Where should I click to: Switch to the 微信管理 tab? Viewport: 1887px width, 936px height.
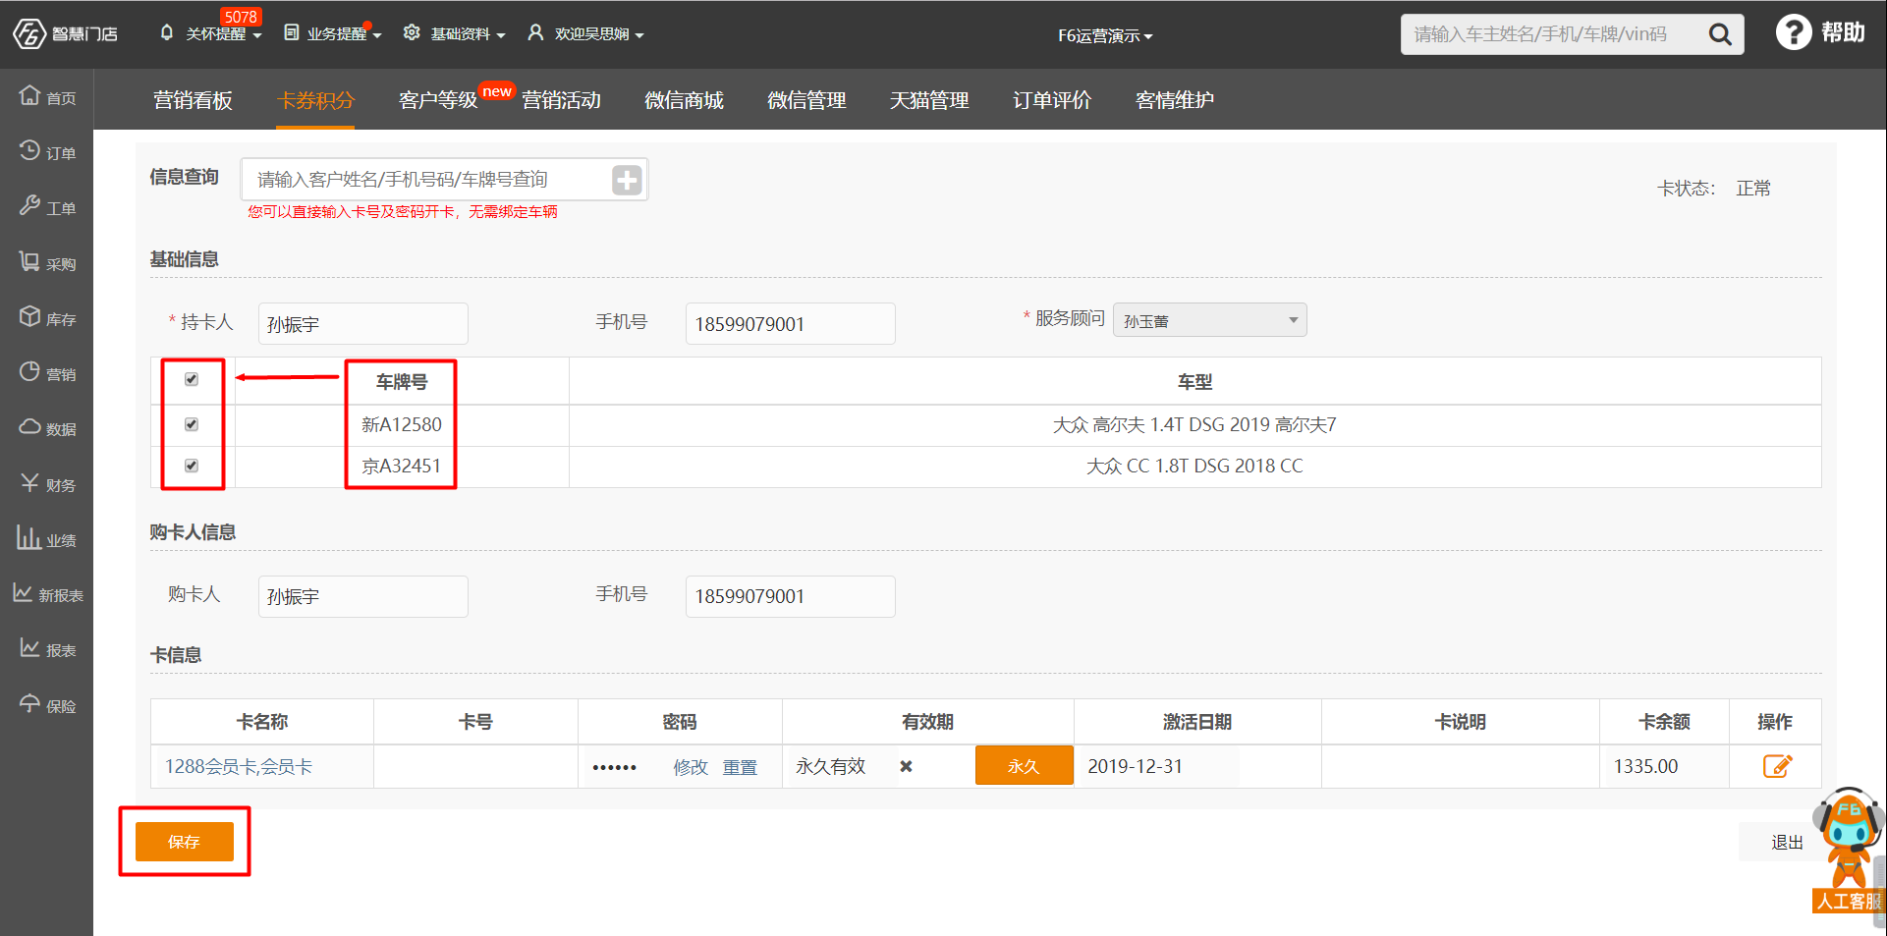coord(806,100)
